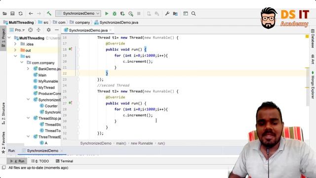Click the Synchronize refresh icon
Image resolution: width=316 pixels, height=178 pixels.
click(21, 13)
